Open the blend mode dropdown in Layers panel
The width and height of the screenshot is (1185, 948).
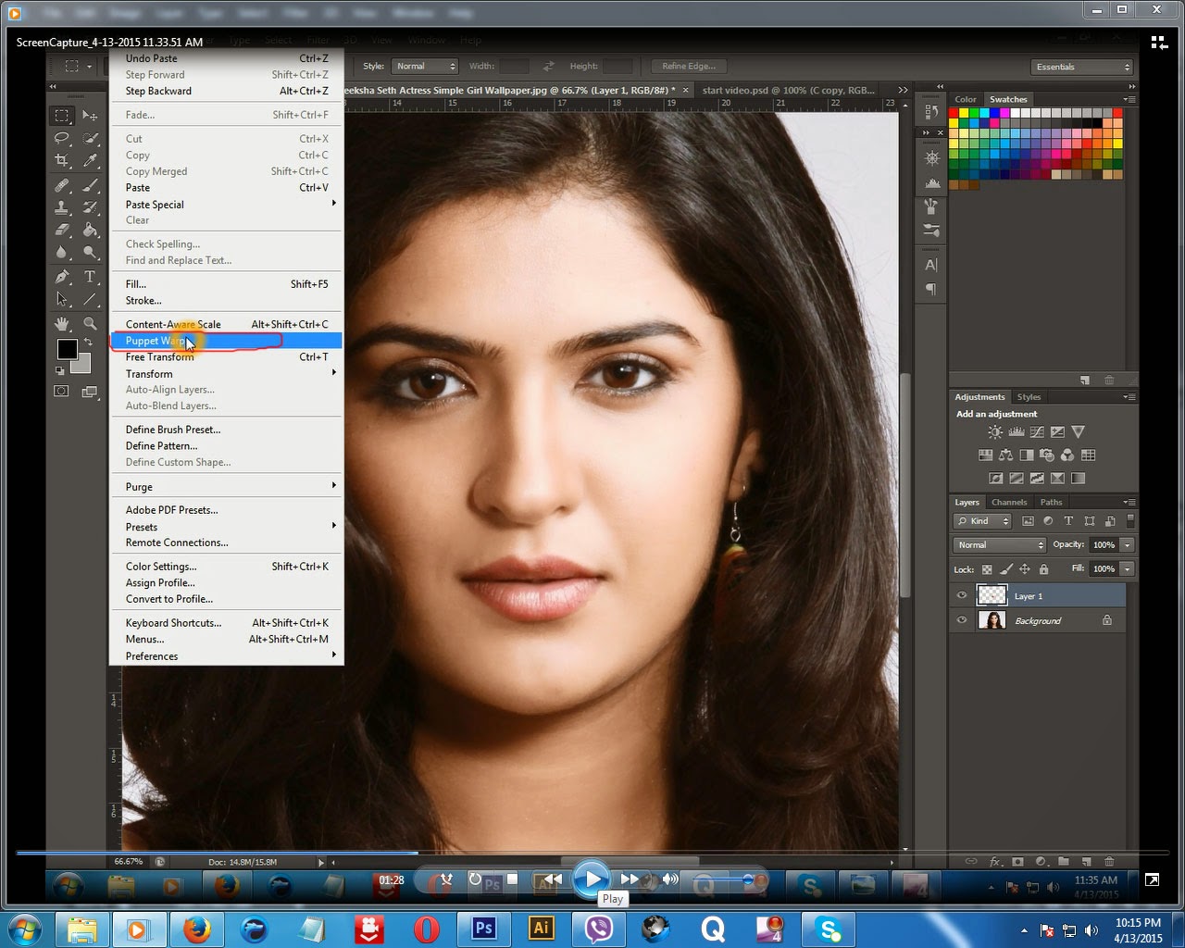(x=998, y=544)
